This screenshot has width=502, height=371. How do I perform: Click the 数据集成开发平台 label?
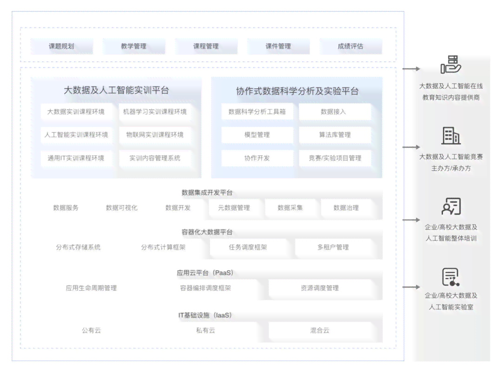tap(207, 192)
